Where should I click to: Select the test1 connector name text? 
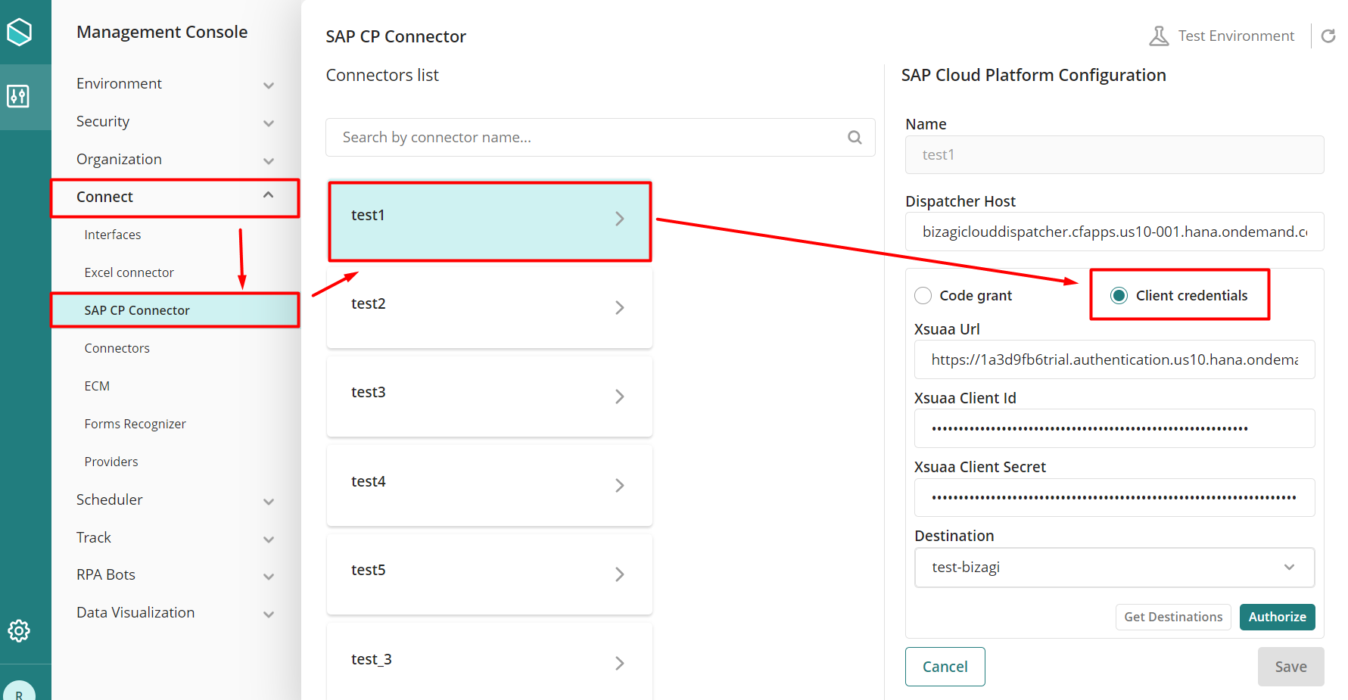tap(368, 215)
